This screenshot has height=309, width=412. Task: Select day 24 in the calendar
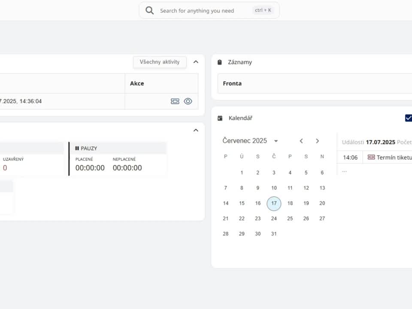tap(274, 218)
